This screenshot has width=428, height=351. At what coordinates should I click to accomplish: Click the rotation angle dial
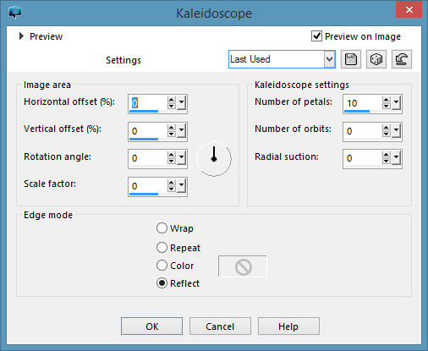tap(214, 158)
